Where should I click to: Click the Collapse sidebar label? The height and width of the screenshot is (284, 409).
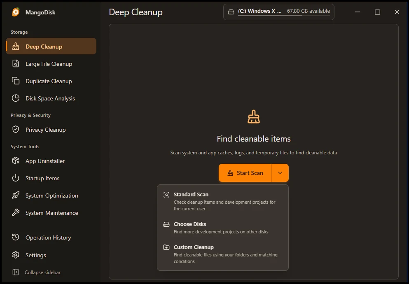[x=42, y=272]
